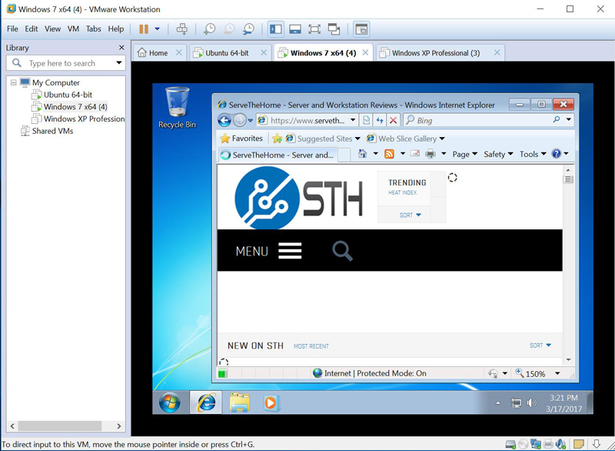615x451 pixels.
Task: Enter full screen mode
Action: pyautogui.click(x=314, y=29)
